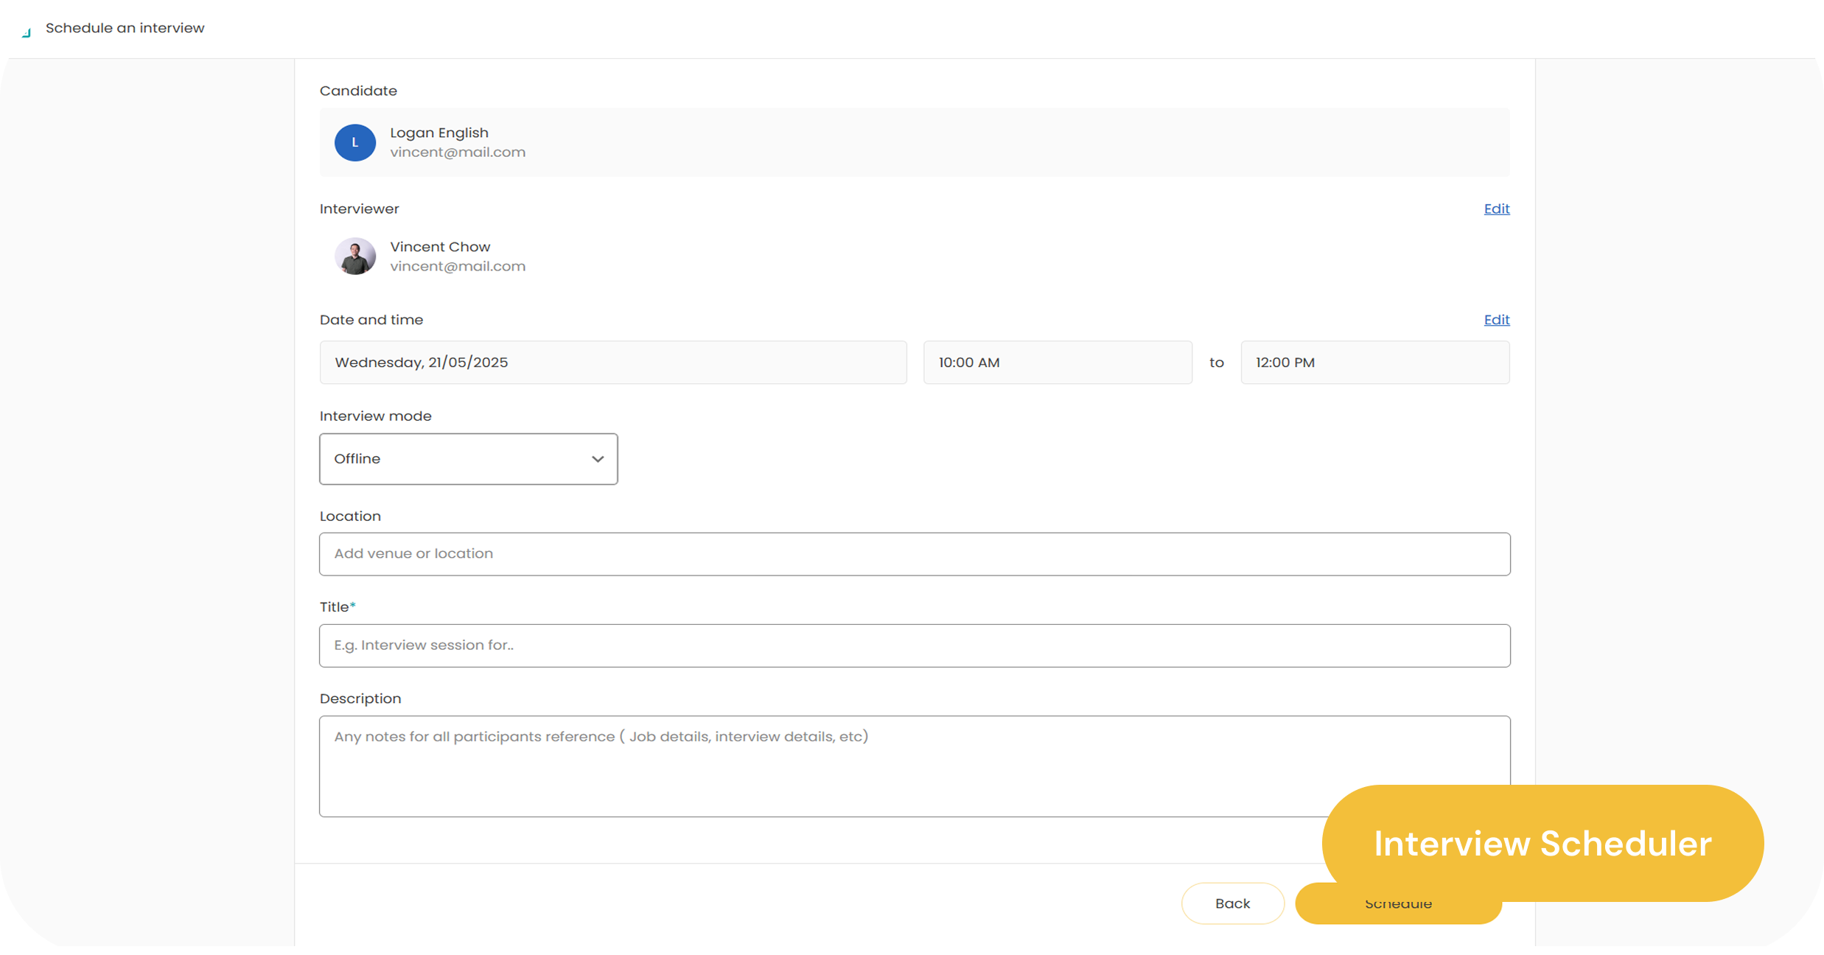1824x955 pixels.
Task: Click the candidate's email vincent@mail.com in the card
Action: 458,153
